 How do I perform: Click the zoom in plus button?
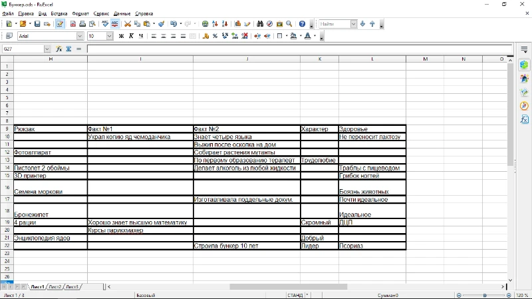tap(509, 295)
